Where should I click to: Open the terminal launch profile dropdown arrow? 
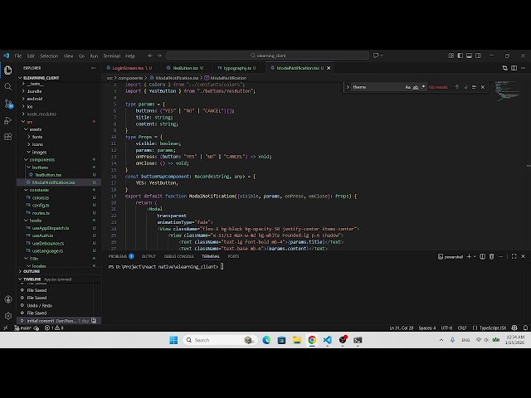point(475,256)
